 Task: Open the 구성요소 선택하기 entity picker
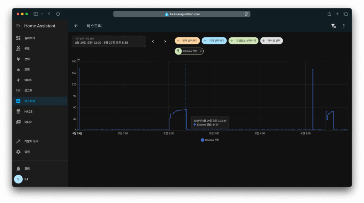[243, 41]
